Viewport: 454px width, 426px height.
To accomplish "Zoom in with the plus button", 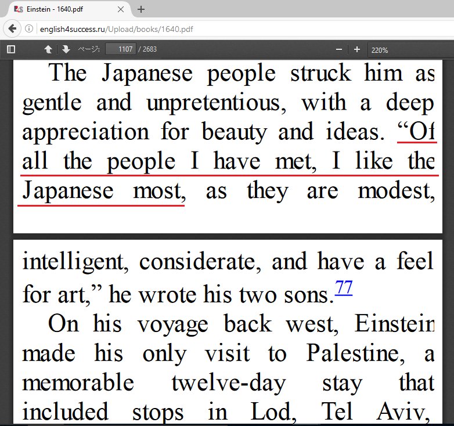I will tap(357, 49).
